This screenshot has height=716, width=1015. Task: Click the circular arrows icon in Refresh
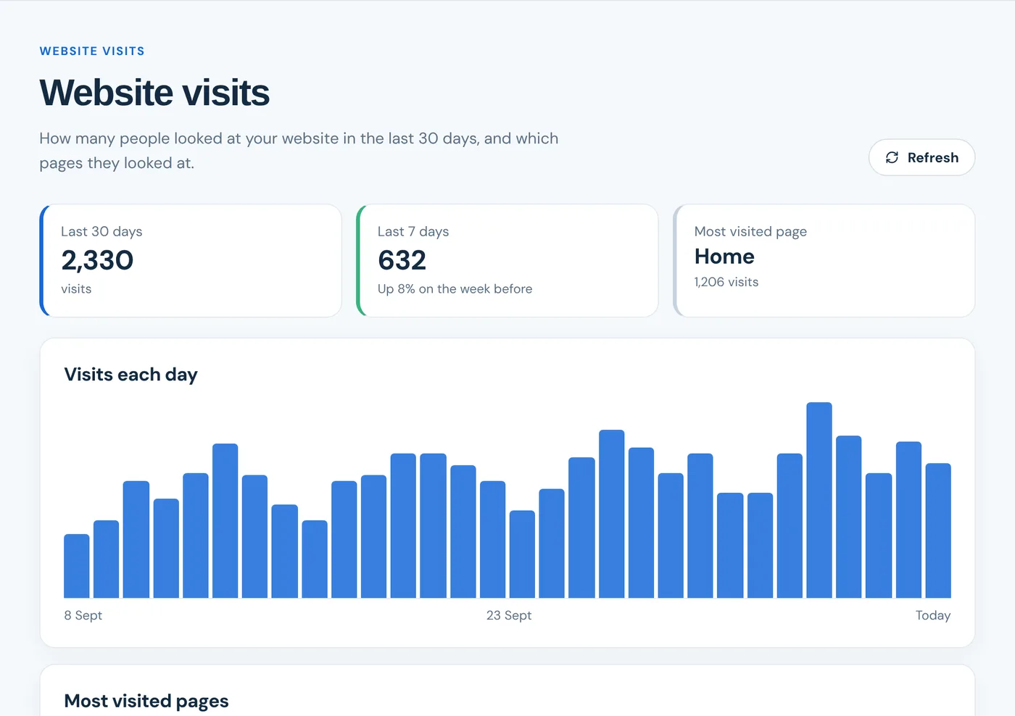(x=892, y=157)
